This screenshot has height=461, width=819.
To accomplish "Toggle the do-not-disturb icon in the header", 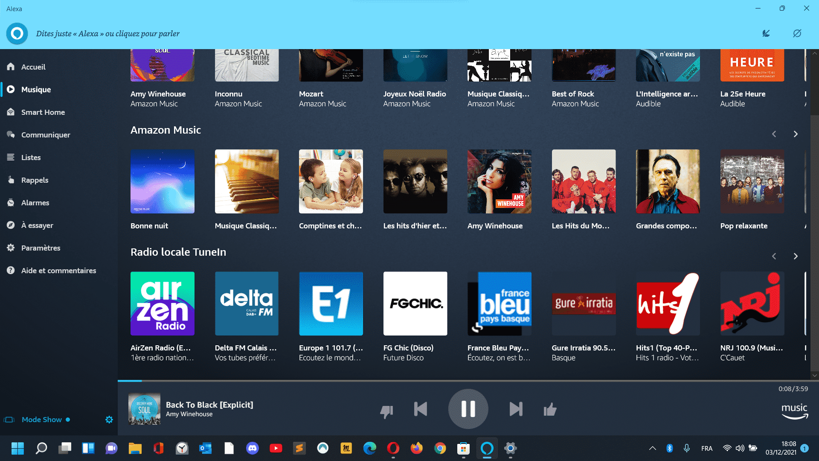I will coord(797,33).
